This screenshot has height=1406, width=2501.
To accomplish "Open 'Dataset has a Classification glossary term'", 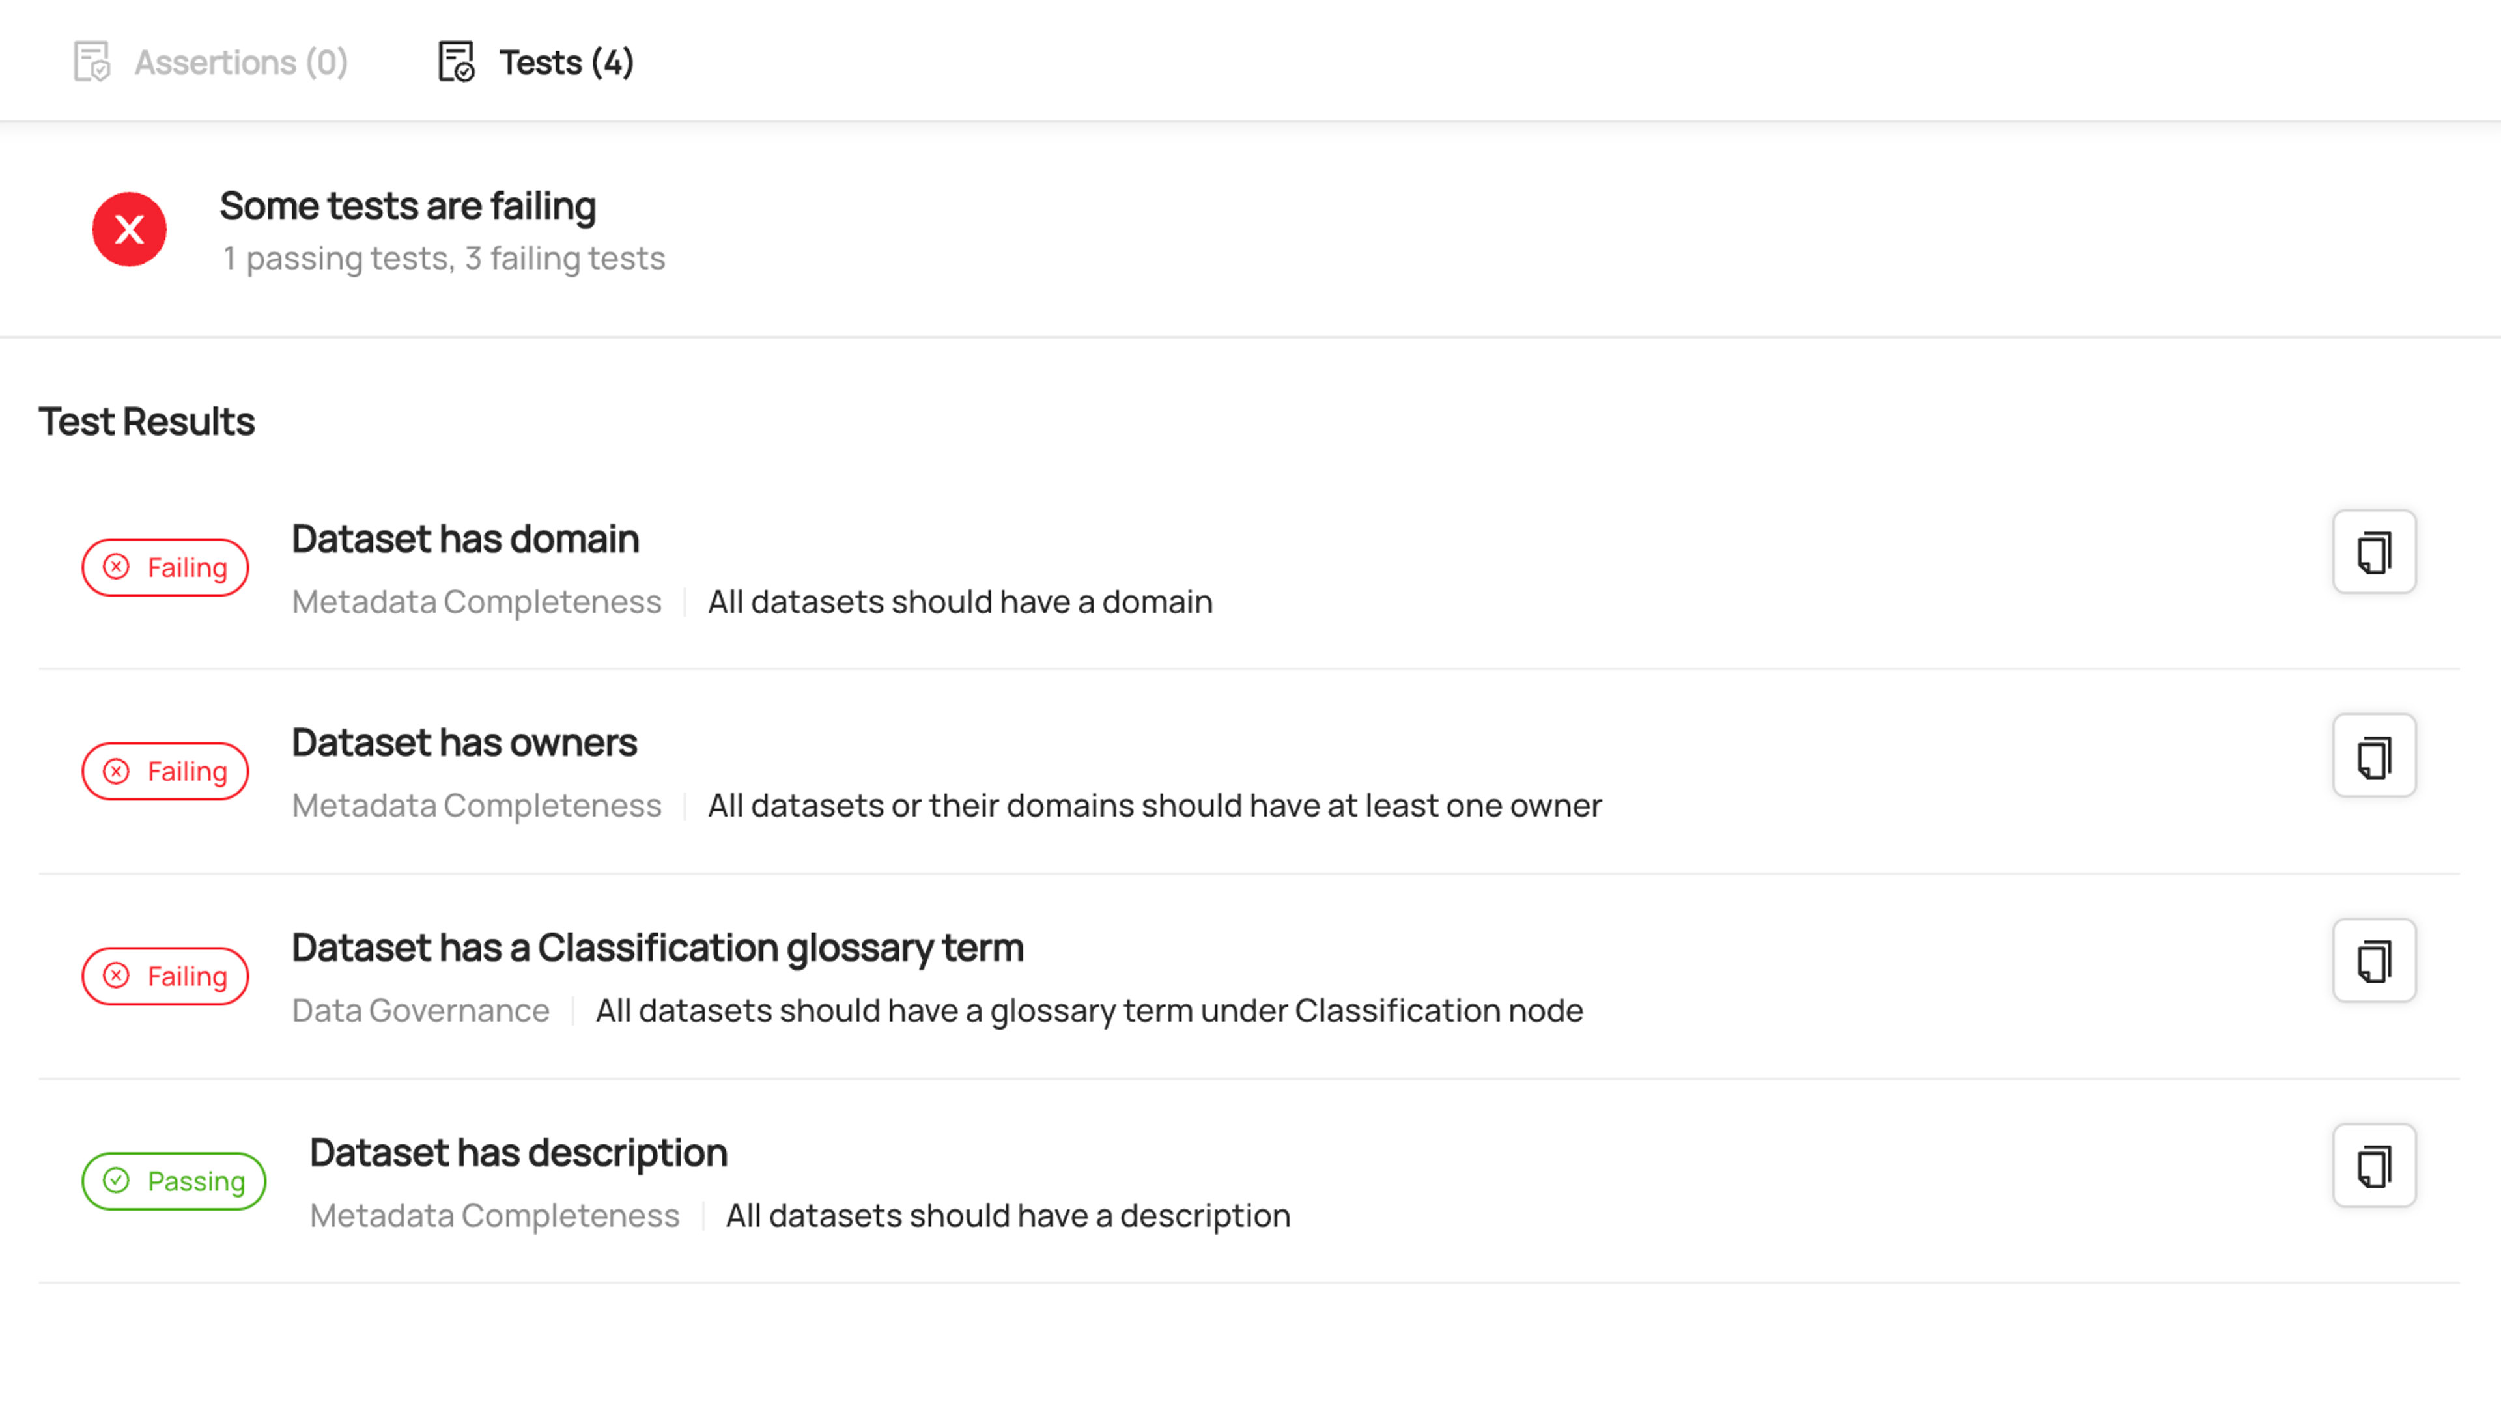I will (x=657, y=949).
